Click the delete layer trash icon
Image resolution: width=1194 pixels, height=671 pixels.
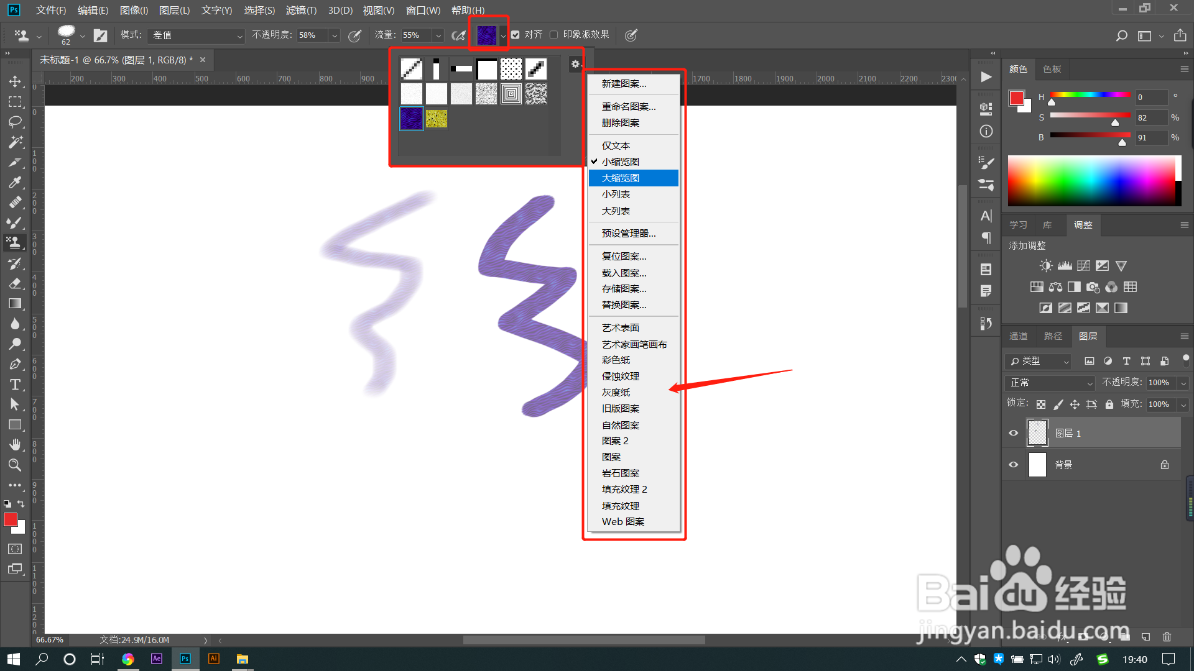click(1167, 637)
